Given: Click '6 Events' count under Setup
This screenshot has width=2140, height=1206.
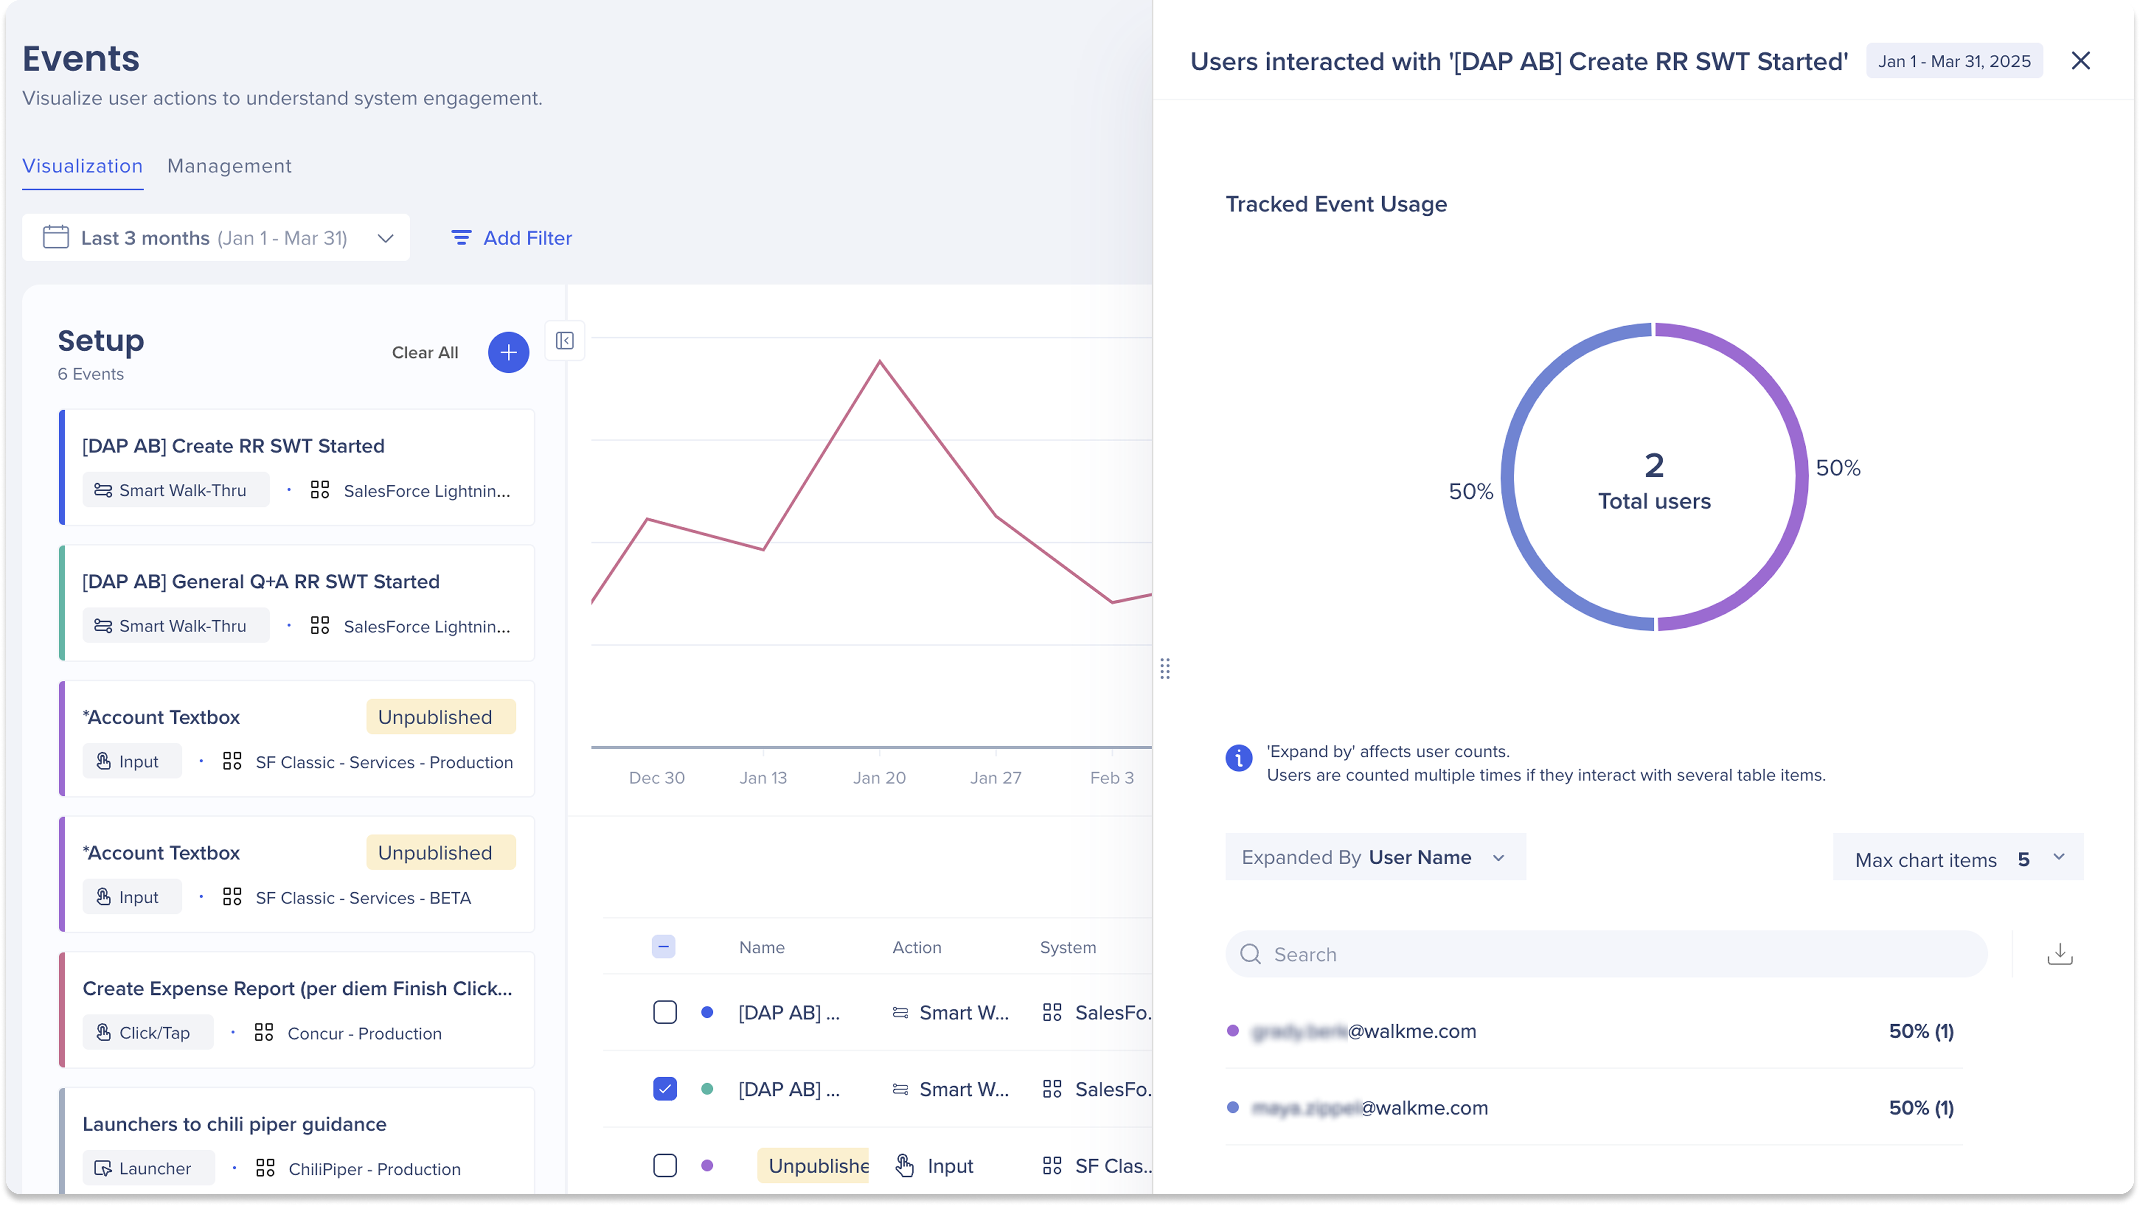Looking at the screenshot, I should point(91,374).
